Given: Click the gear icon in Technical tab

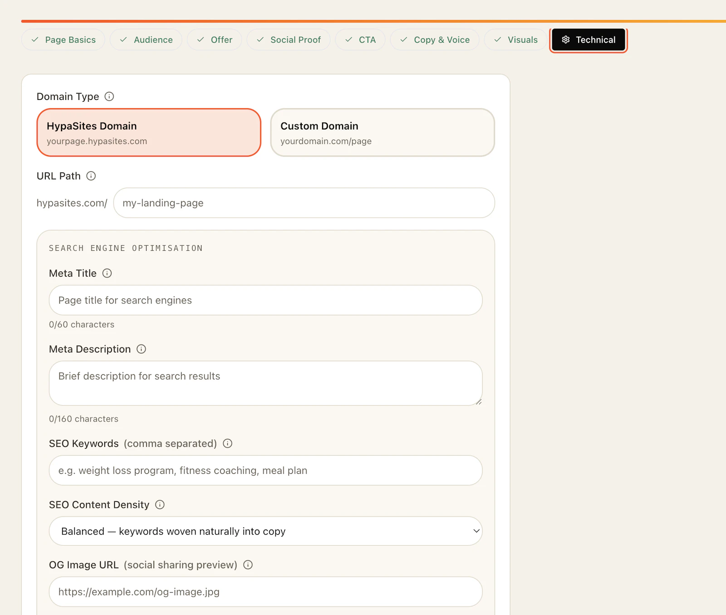Looking at the screenshot, I should coord(565,40).
